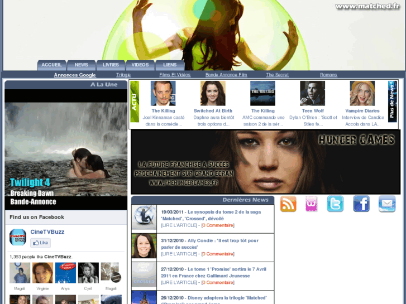The width and height of the screenshot is (406, 304).
Task: Open the Films Et Vidéos link
Action: (175, 75)
